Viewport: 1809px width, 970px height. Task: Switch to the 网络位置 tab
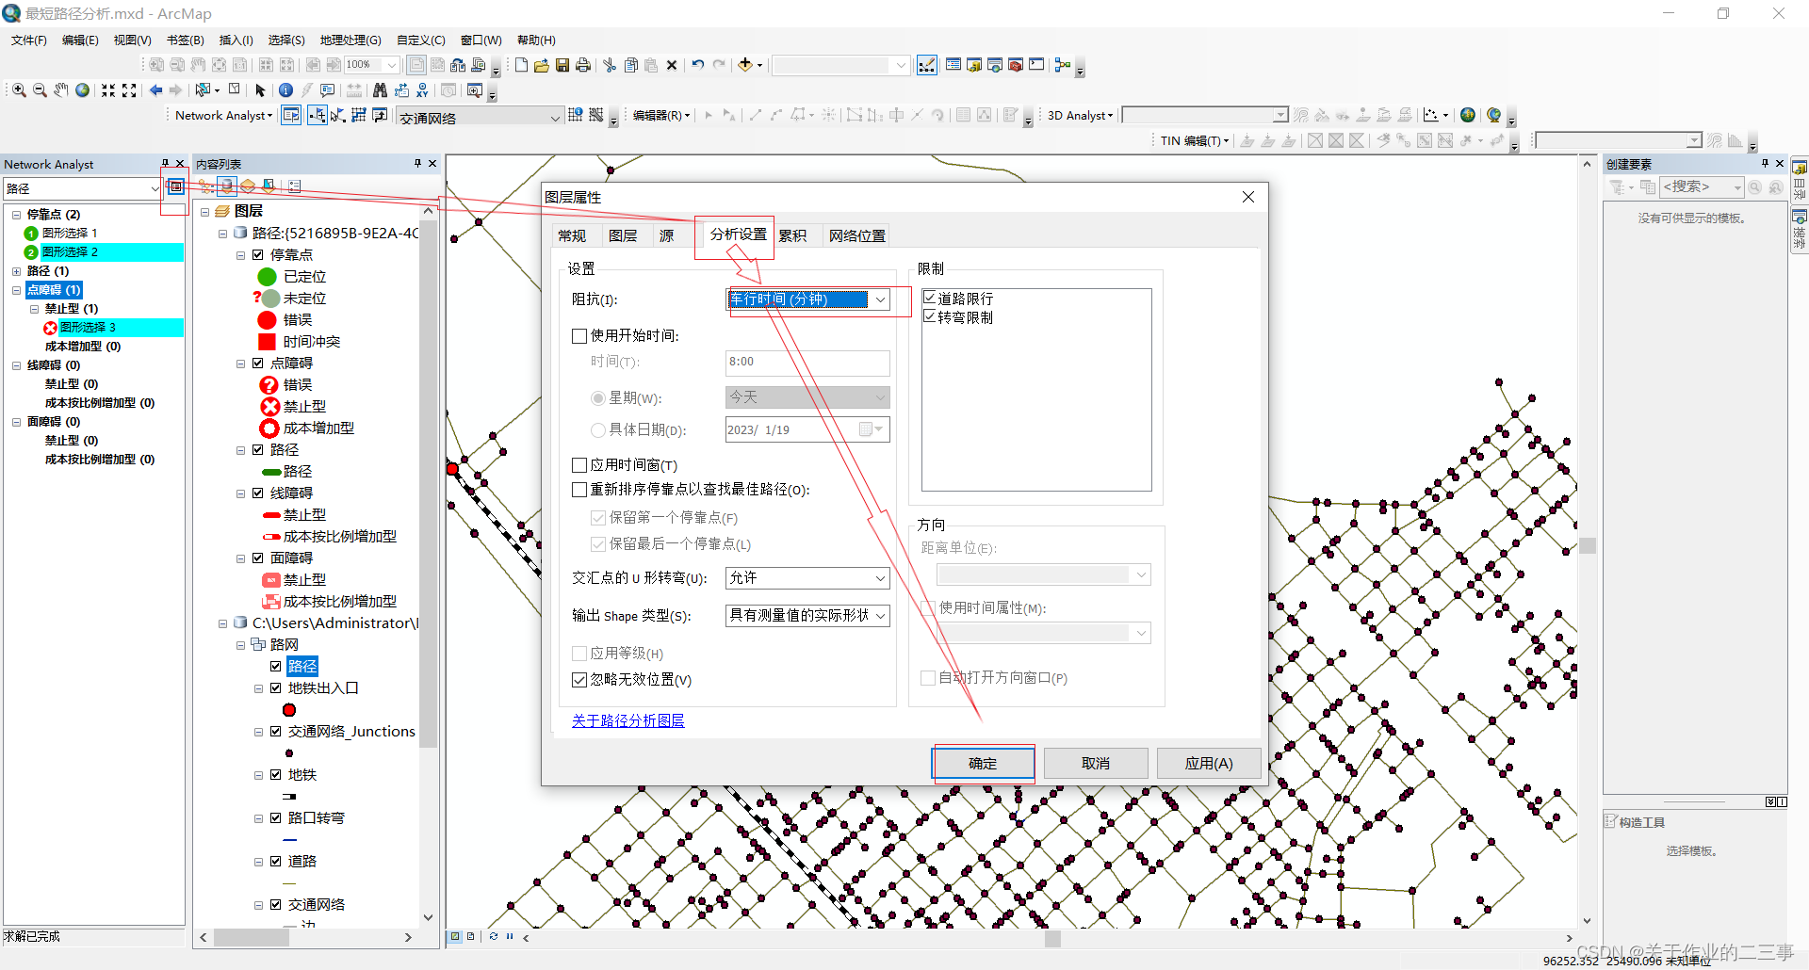point(856,235)
